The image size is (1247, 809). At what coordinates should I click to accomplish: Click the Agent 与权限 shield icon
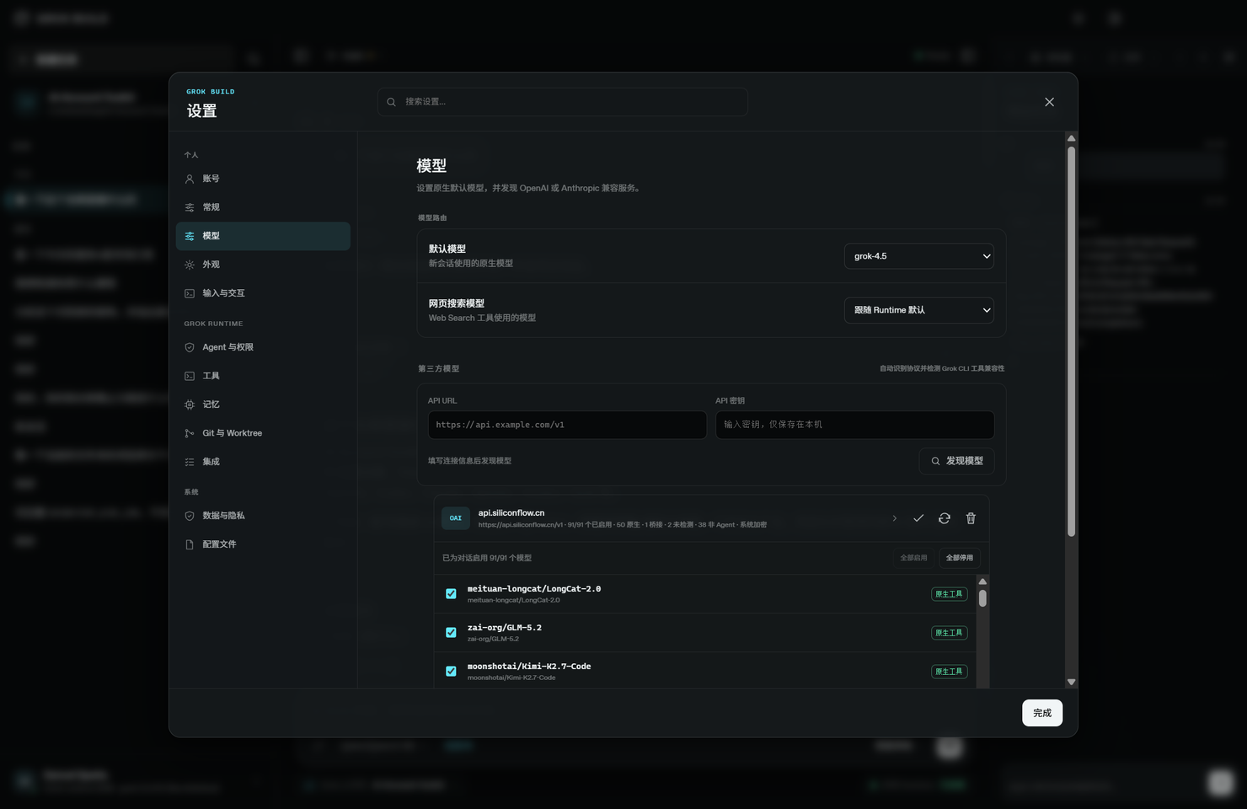click(190, 347)
